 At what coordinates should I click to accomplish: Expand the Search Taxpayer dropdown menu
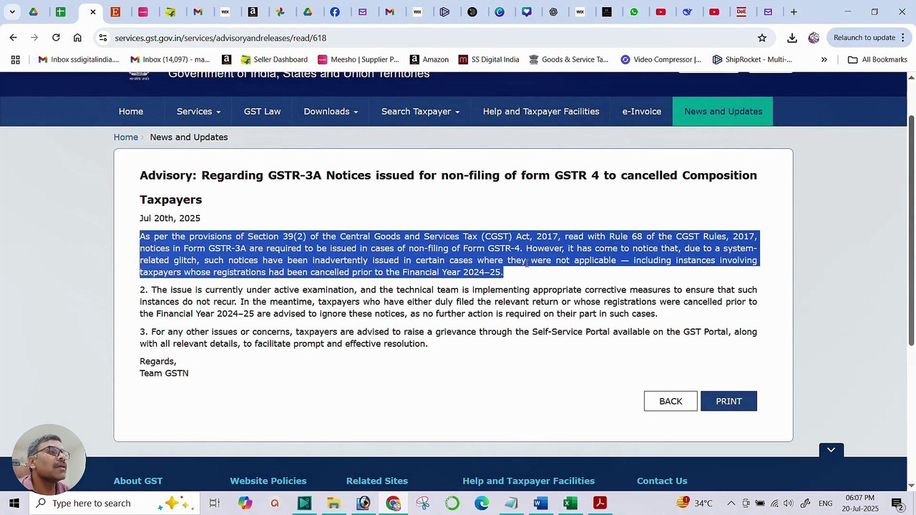pyautogui.click(x=420, y=112)
